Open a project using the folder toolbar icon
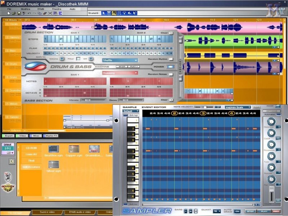 tap(13, 13)
